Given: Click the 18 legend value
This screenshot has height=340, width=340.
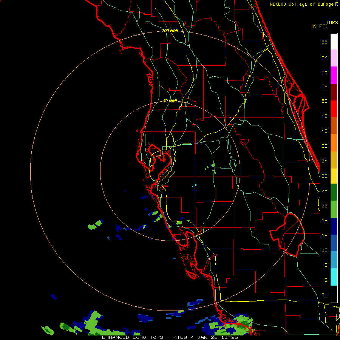Looking at the screenshot, I should [325, 221].
